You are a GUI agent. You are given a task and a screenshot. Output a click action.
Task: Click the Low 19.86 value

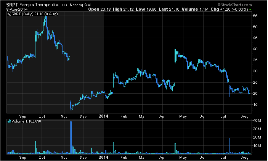146,9
